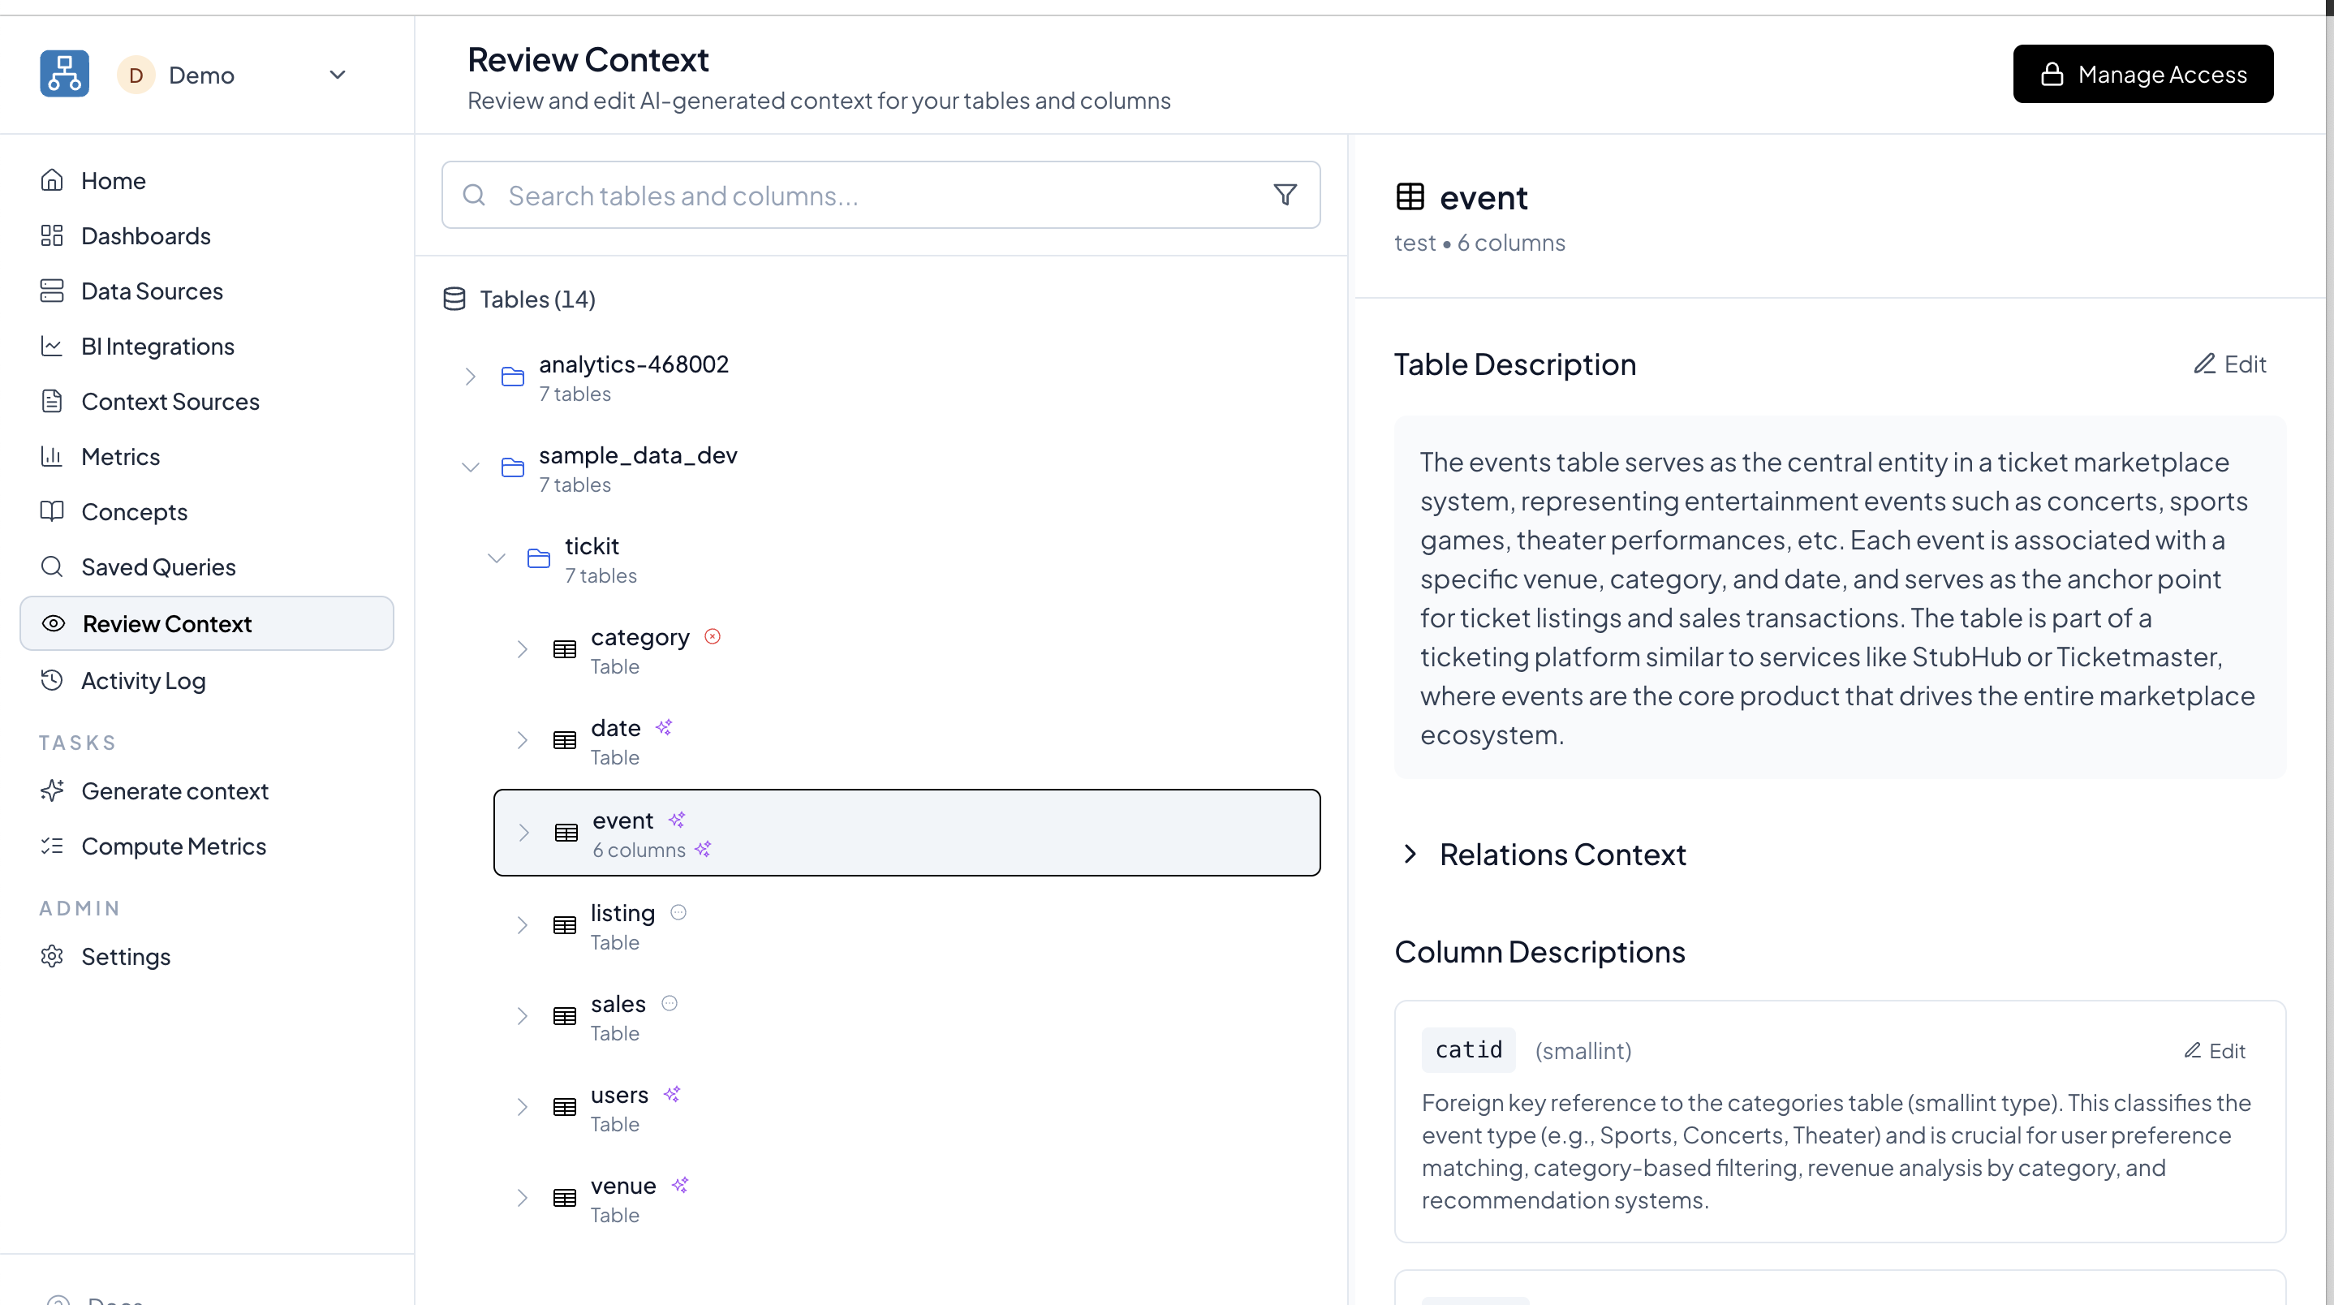Click the sparkle icon beside the date table
Image resolution: width=2334 pixels, height=1305 pixels.
pos(664,727)
